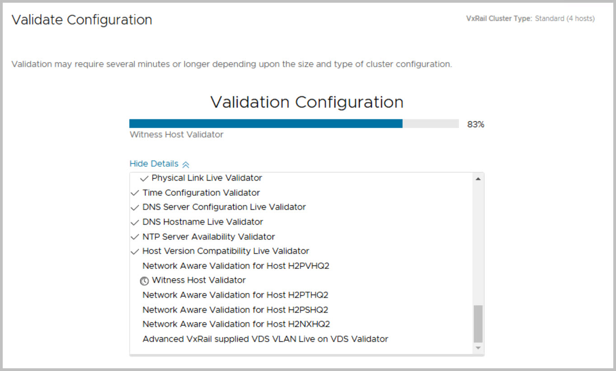The height and width of the screenshot is (371, 616).
Task: Click the details list scrollbar thumb
Action: [478, 324]
